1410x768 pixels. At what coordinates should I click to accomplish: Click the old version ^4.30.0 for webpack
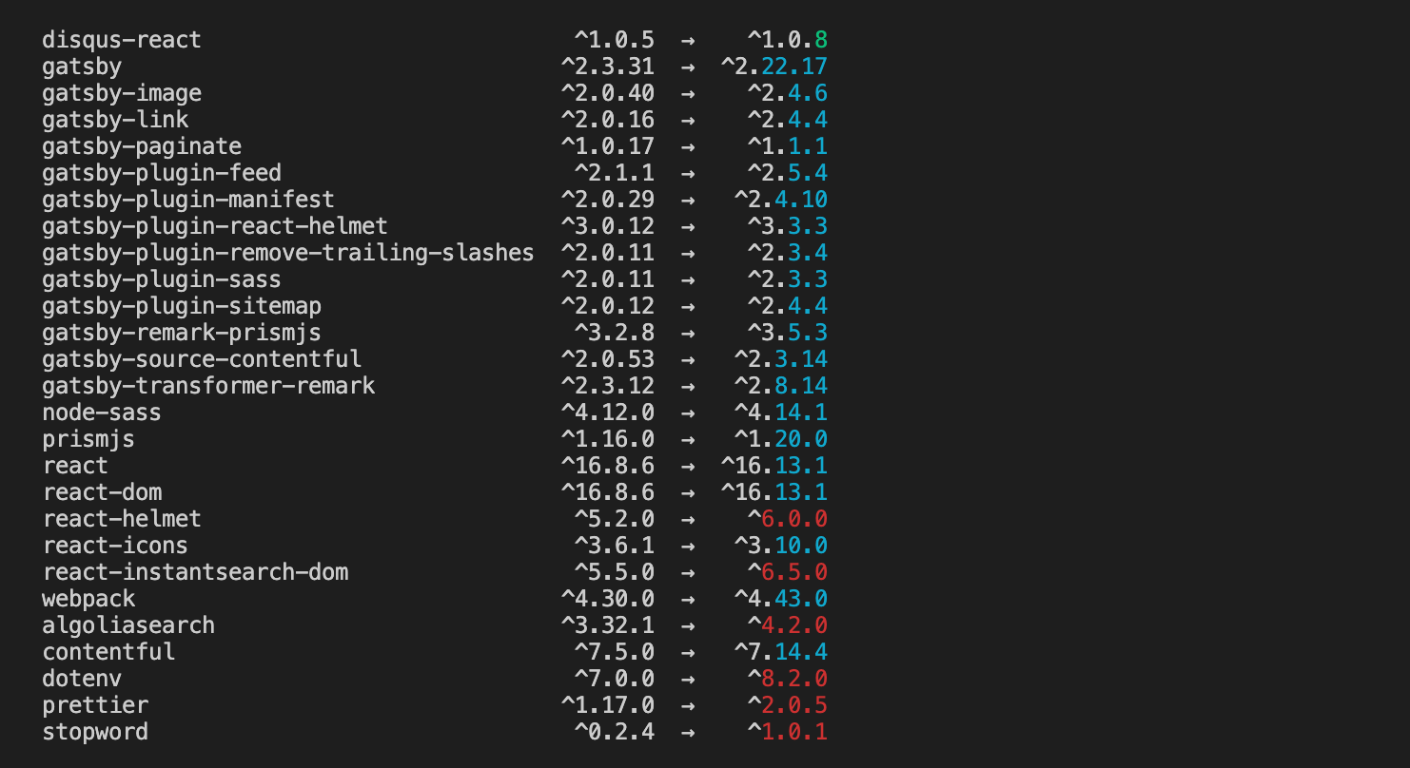click(x=608, y=599)
